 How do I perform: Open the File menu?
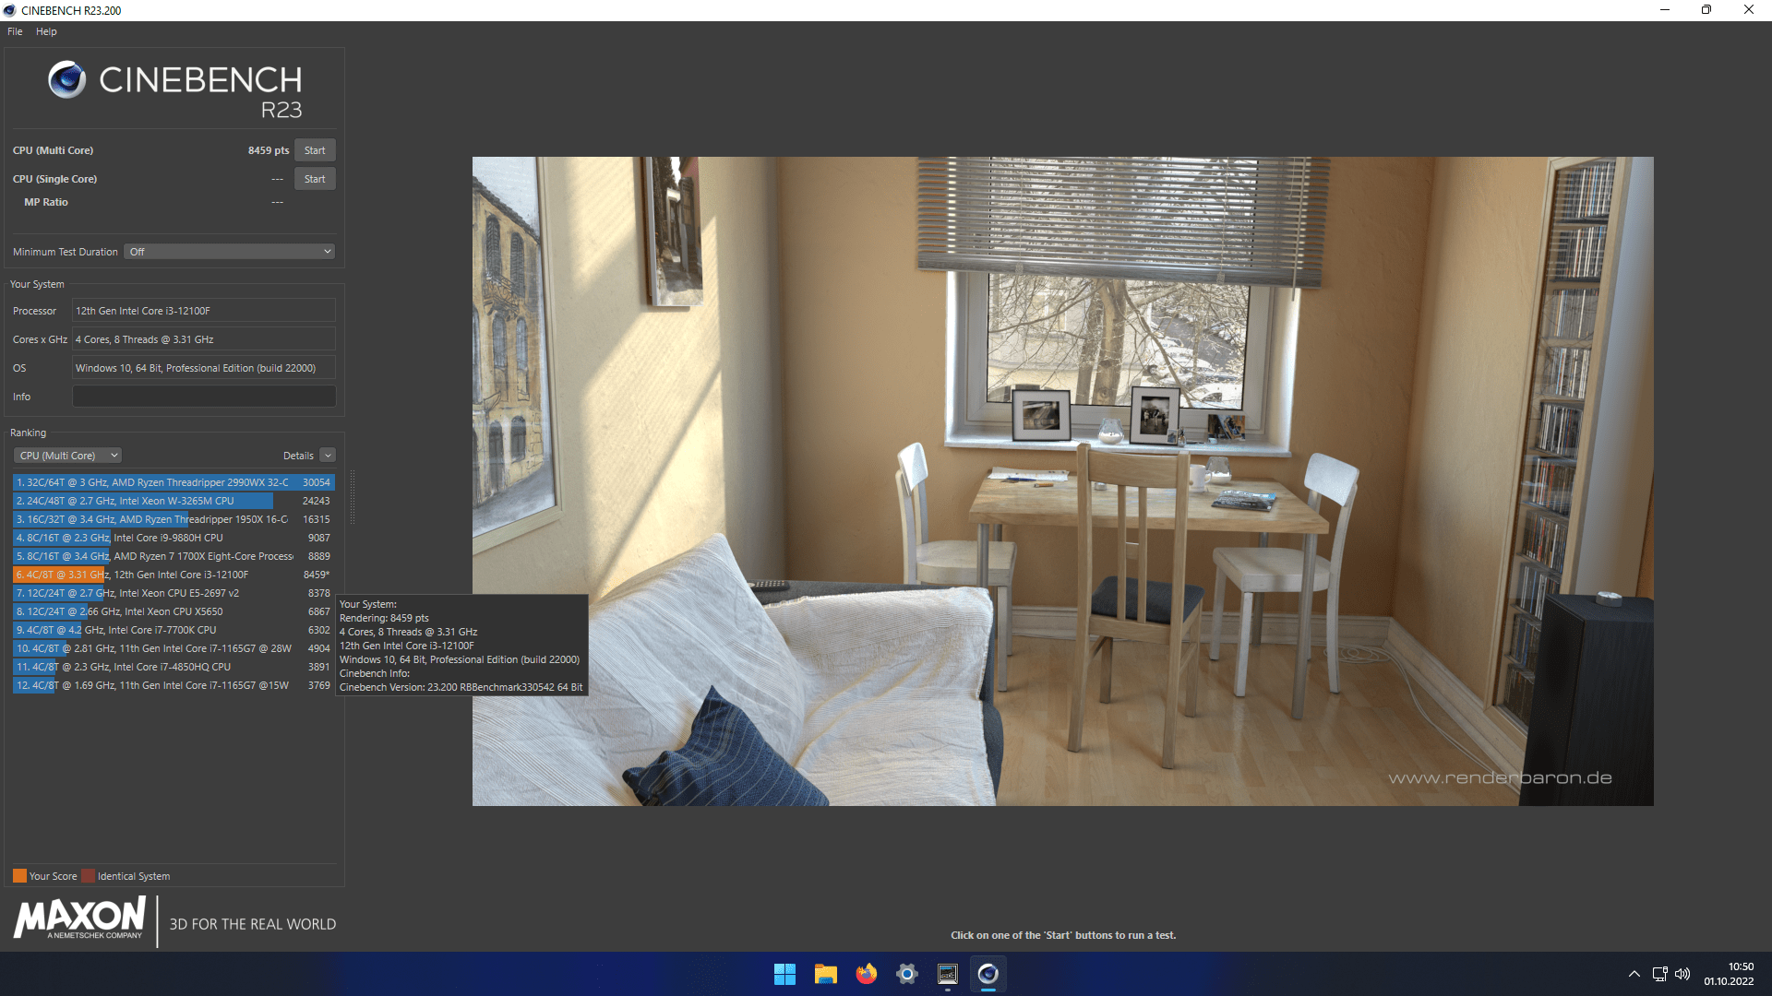[x=15, y=31]
